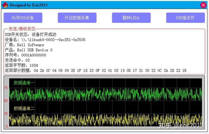209x134 pixels.
Task: Start acquisition with 开启数据采集 button
Action: (77, 18)
